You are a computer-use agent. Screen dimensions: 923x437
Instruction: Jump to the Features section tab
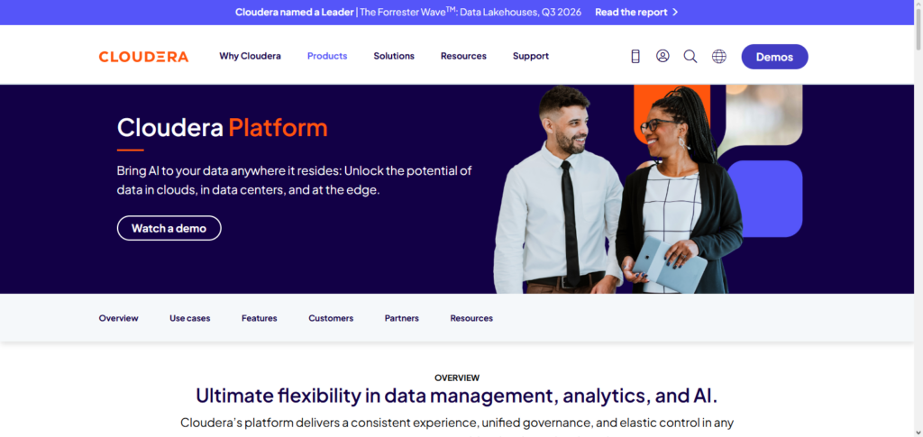[259, 318]
